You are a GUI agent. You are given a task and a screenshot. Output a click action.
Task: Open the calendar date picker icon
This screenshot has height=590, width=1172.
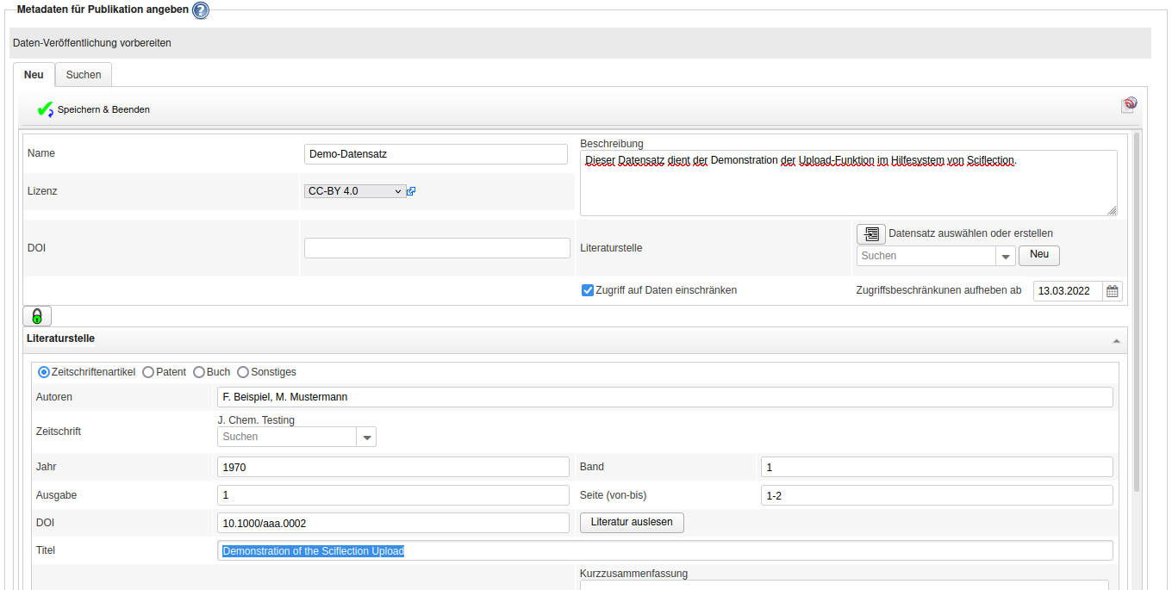coord(1113,291)
